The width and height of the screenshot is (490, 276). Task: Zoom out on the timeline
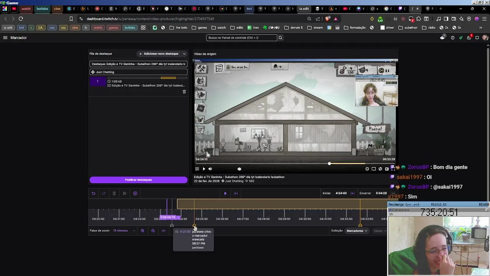pos(153,231)
